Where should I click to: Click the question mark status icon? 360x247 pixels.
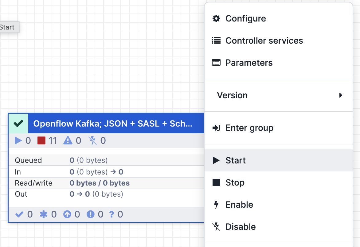pos(112,214)
